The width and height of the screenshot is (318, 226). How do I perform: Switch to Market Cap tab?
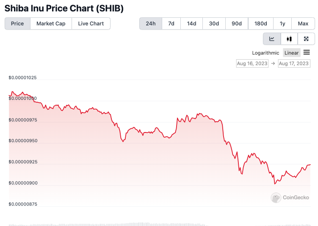pyautogui.click(x=51, y=24)
